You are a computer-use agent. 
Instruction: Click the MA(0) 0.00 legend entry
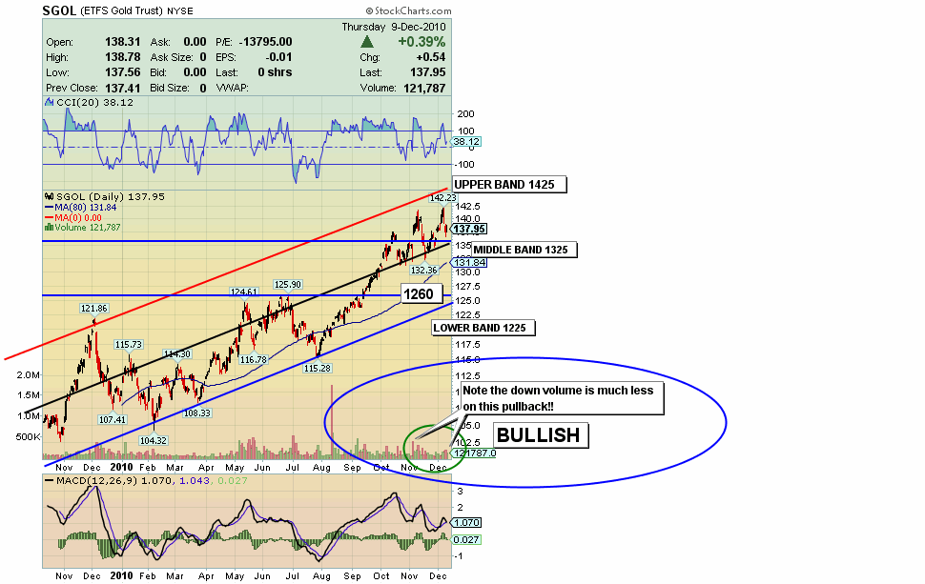[78, 217]
